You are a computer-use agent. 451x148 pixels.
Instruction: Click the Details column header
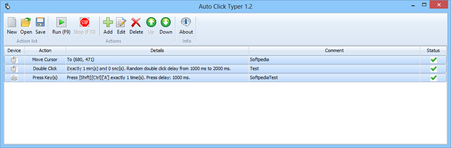point(157,51)
